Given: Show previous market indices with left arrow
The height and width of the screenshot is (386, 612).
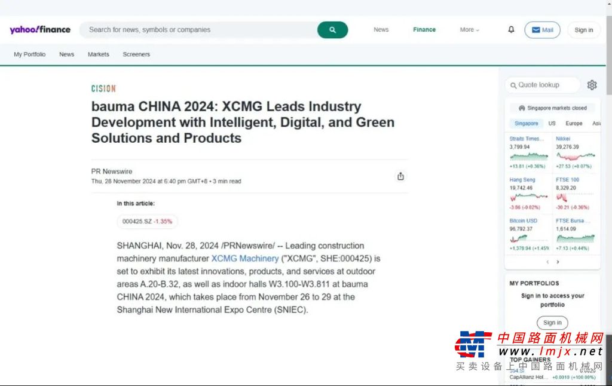Looking at the screenshot, I should pyautogui.click(x=547, y=262).
